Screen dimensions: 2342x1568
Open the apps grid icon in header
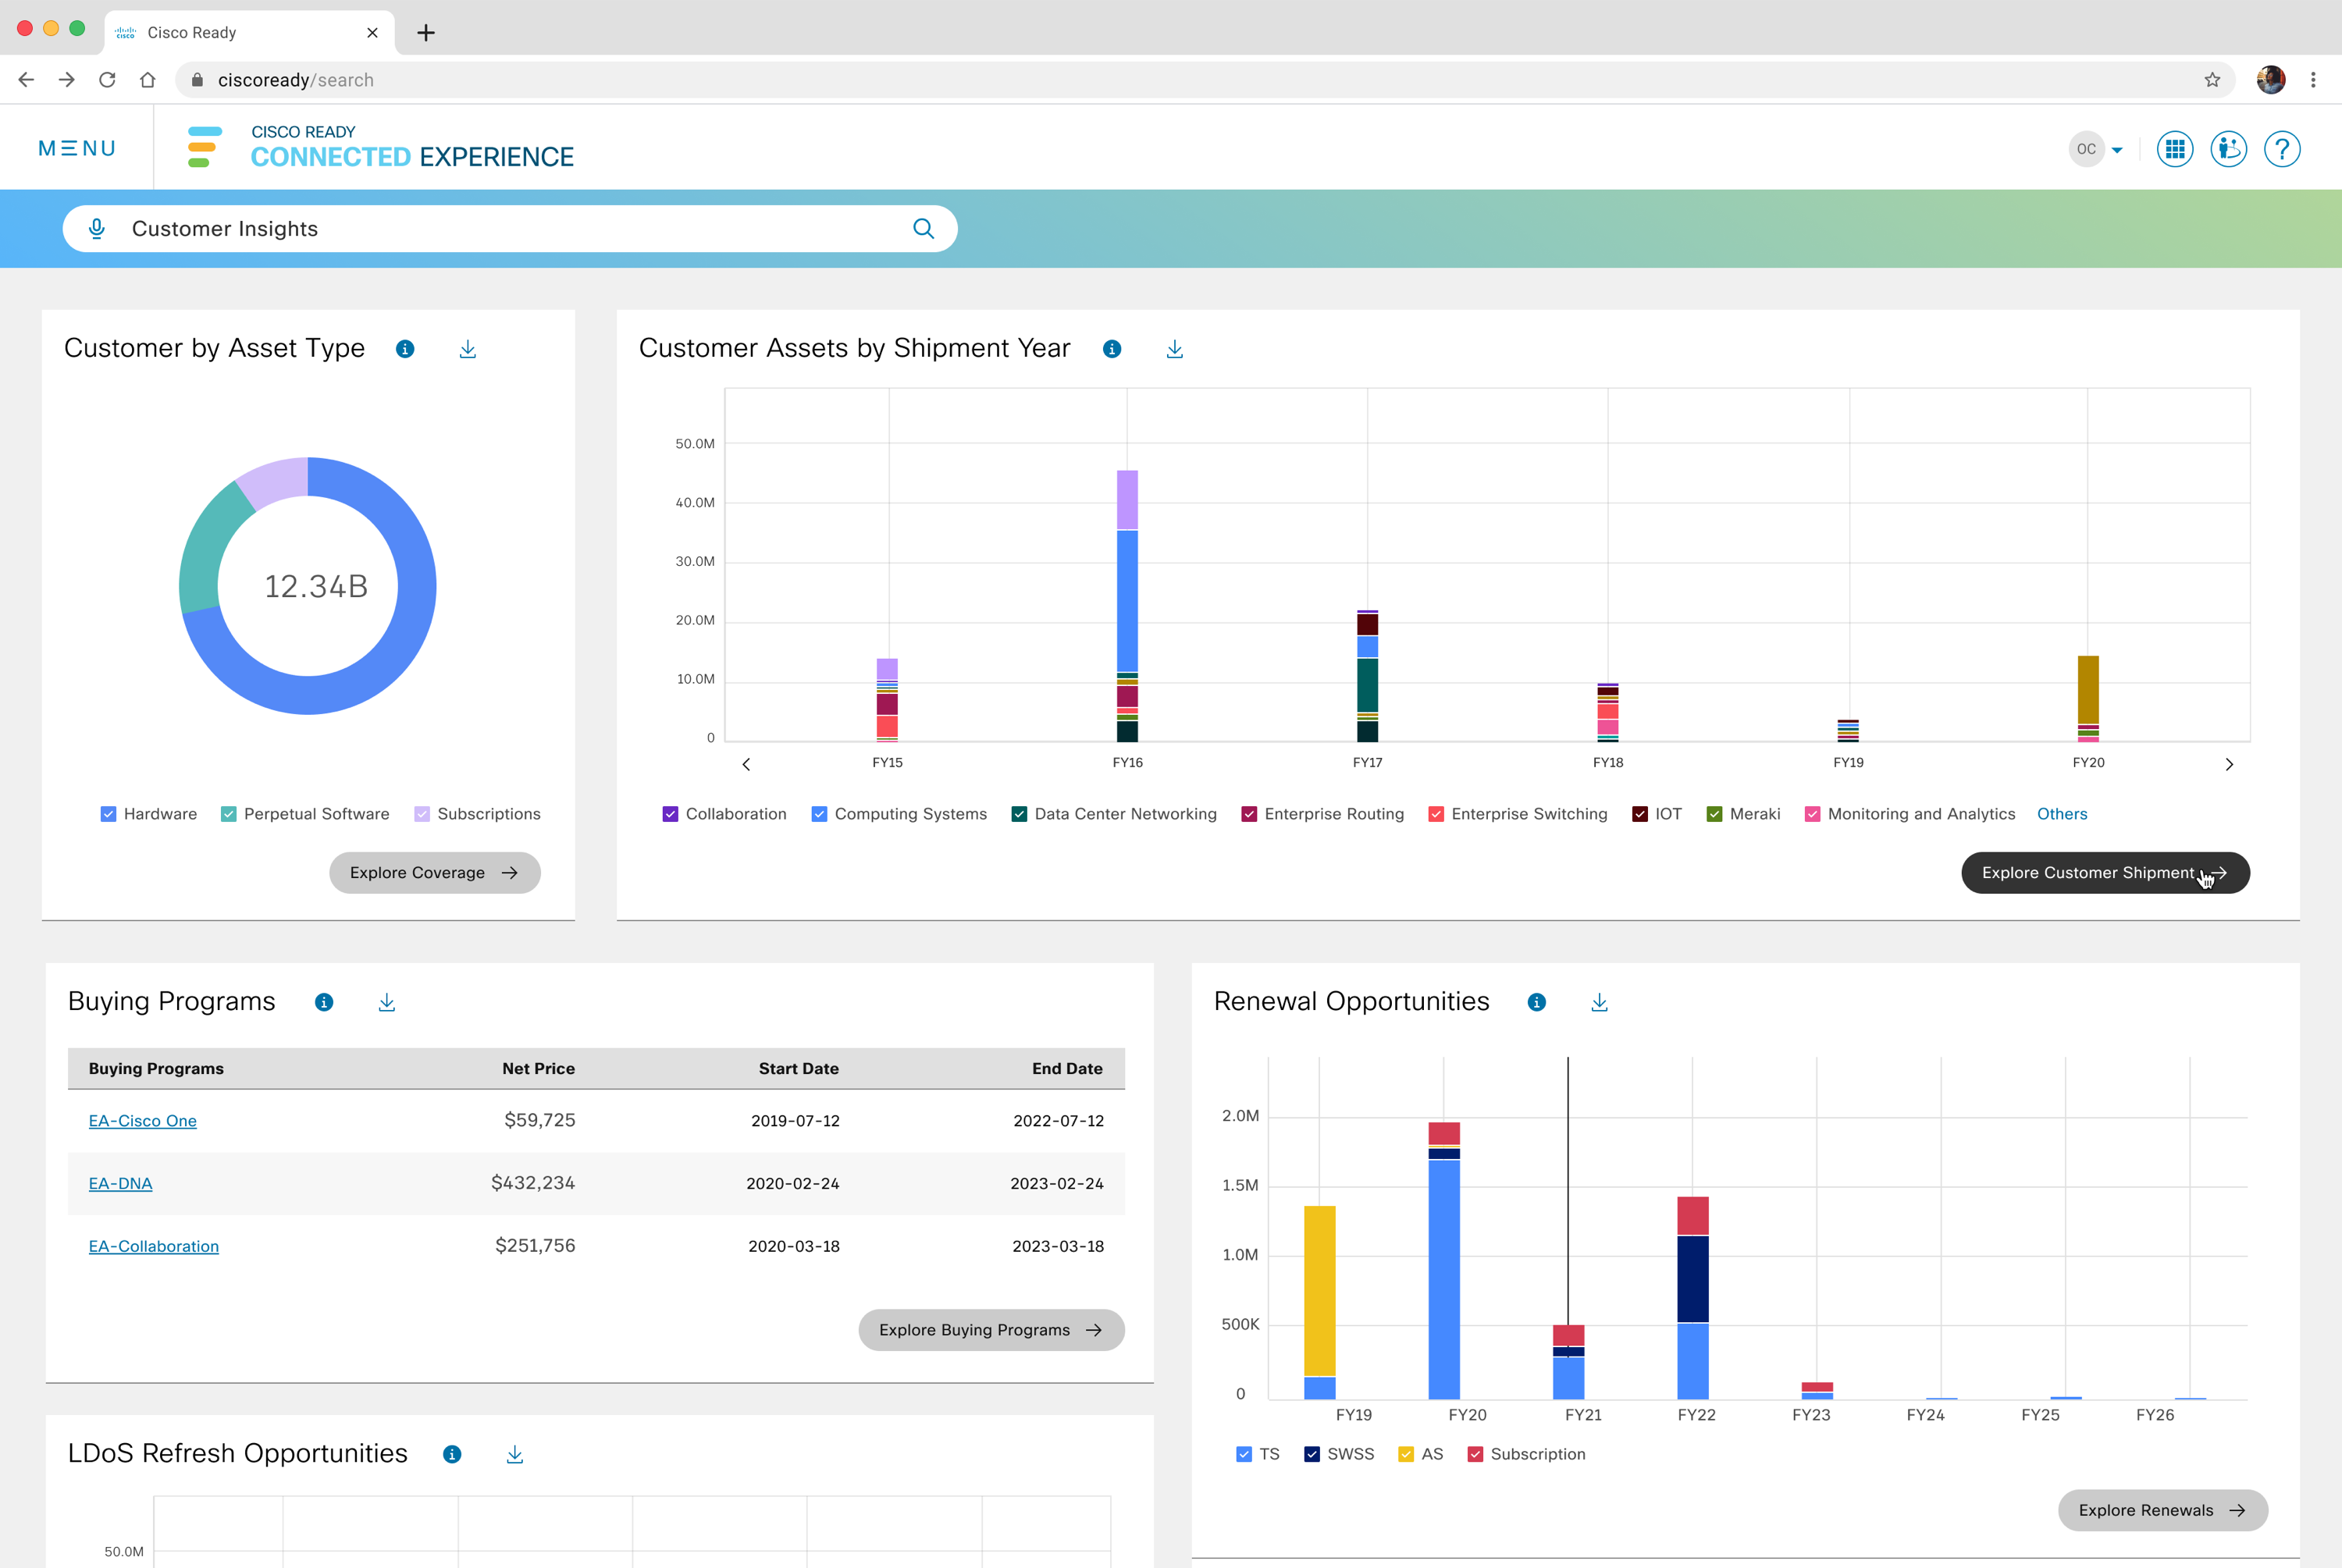point(2174,149)
